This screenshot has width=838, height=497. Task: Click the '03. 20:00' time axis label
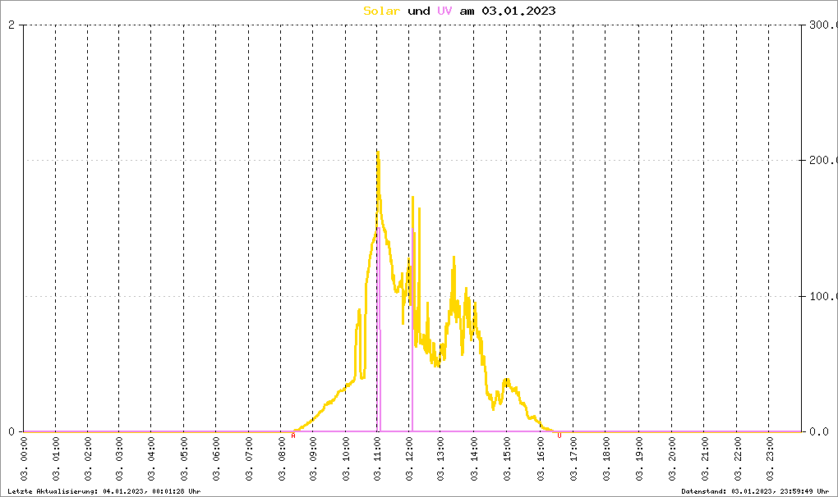[x=672, y=459]
